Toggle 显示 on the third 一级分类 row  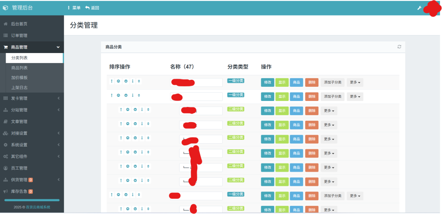pos(282,196)
